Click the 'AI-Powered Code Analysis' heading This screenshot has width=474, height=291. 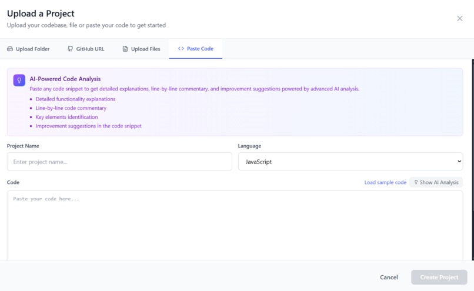point(65,79)
